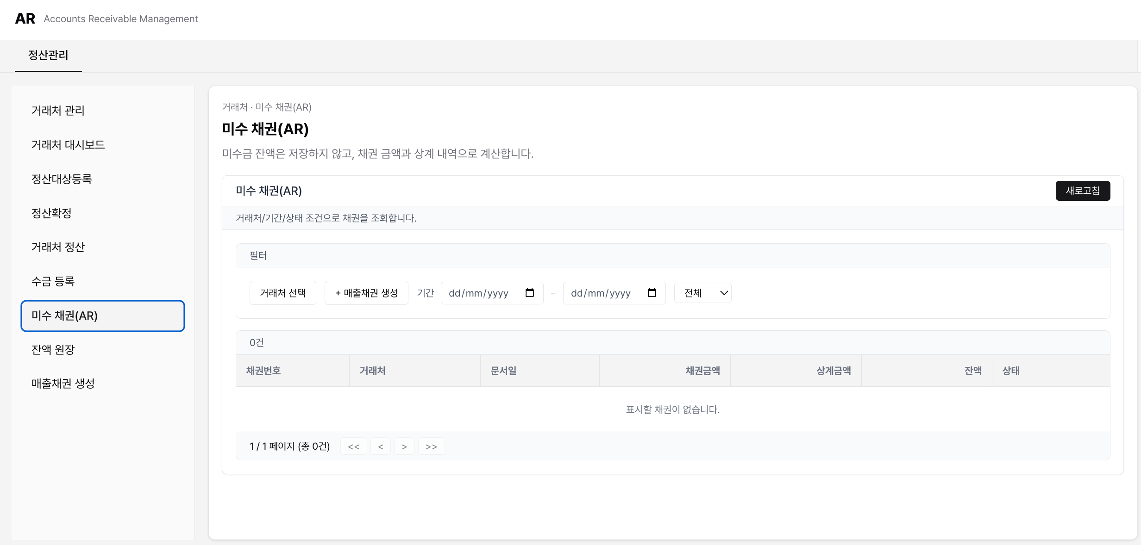
Task: Select 수금 등록 menu entry
Action: coord(53,281)
